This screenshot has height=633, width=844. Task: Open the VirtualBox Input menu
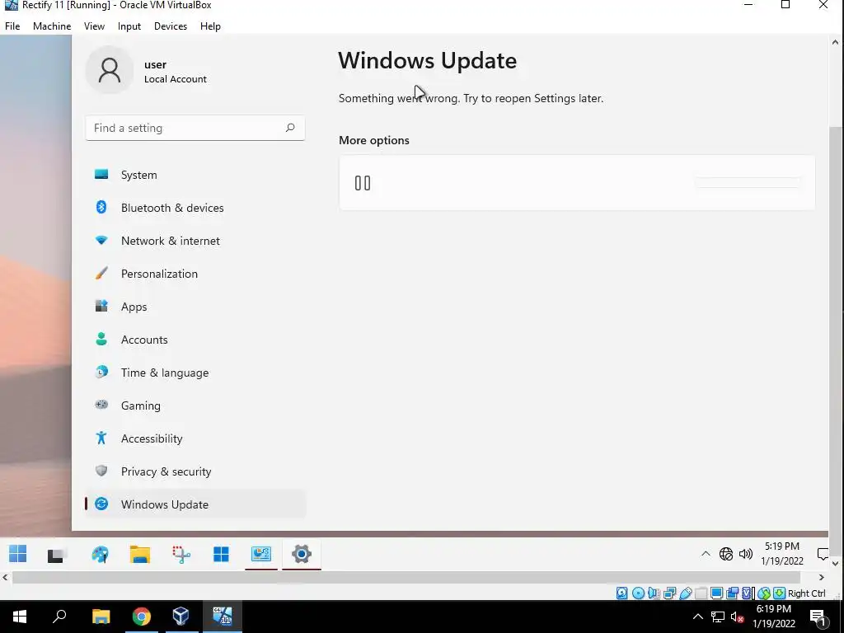pos(129,26)
